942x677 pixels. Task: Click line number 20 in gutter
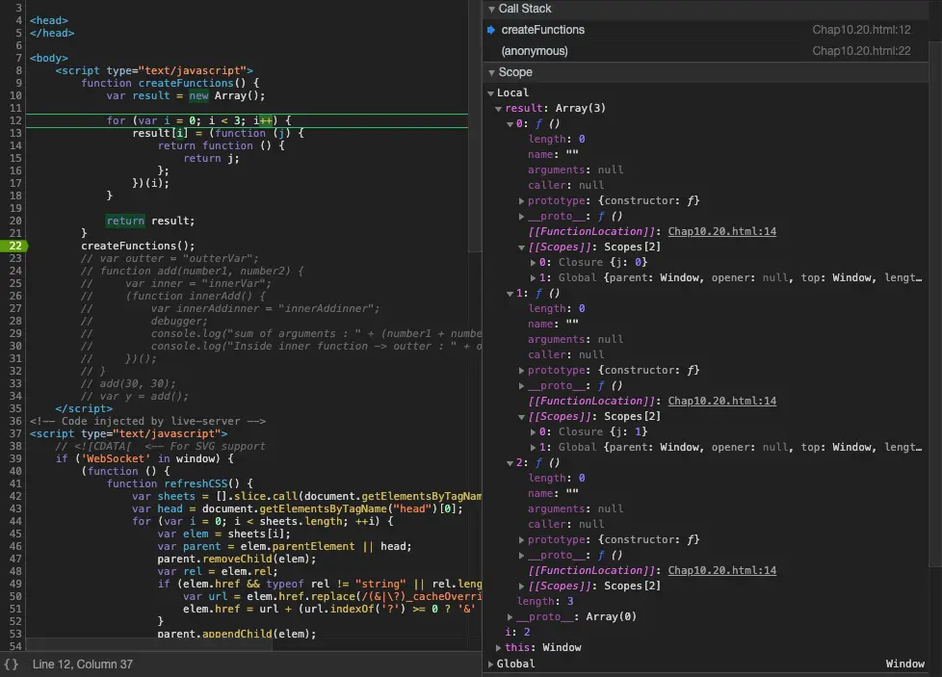(15, 221)
